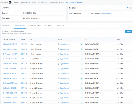Click contract icon in block 8206828 row
This screenshot has height=104, width=133.
[59, 98]
